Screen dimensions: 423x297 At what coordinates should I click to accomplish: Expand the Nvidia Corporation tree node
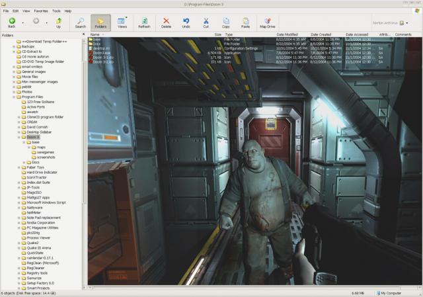pyautogui.click(x=19, y=223)
